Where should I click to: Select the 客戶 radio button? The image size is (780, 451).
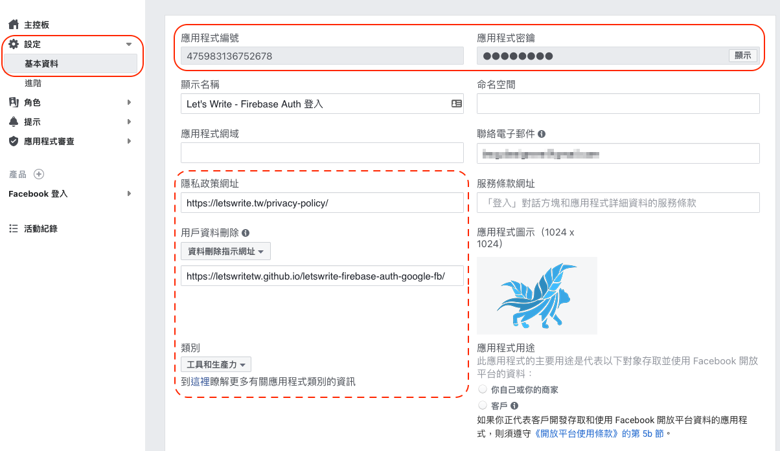482,405
